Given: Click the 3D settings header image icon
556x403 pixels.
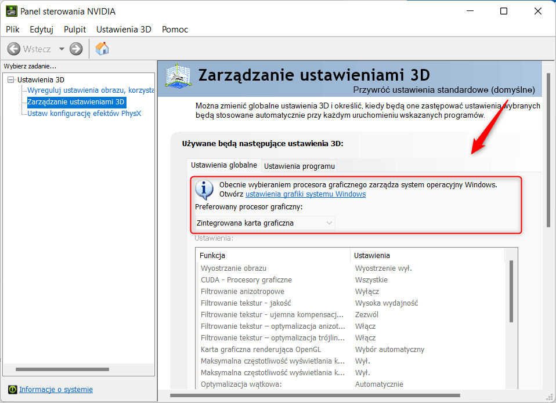Looking at the screenshot, I should pos(179,75).
